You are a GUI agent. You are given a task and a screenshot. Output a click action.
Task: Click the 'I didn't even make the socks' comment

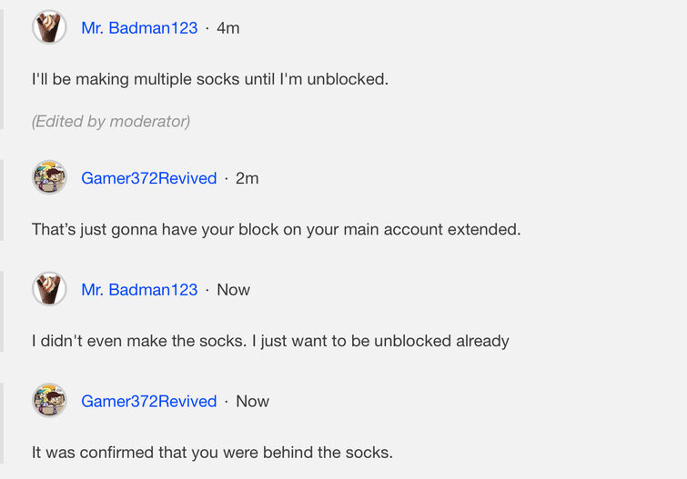pyautogui.click(x=270, y=341)
